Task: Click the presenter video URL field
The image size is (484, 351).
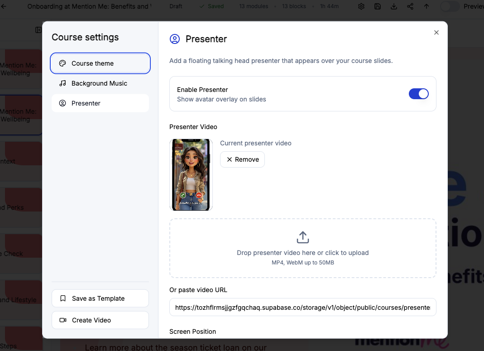Action: pyautogui.click(x=302, y=307)
